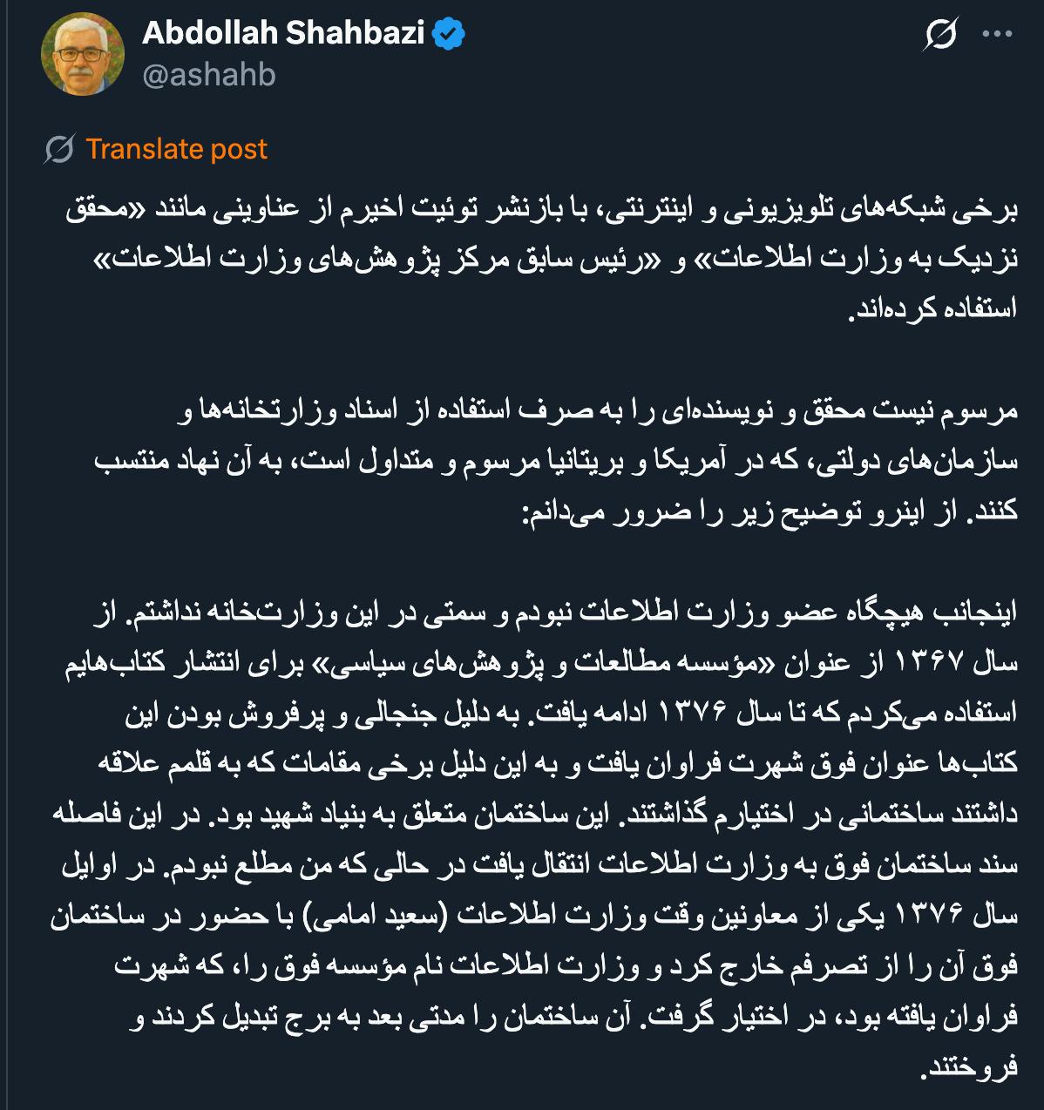Open Abdollah Shahbazi's profile picture
Screen dimensions: 1044x1110
tap(83, 54)
